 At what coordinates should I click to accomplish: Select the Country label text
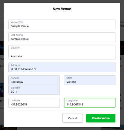click(x=15, y=48)
